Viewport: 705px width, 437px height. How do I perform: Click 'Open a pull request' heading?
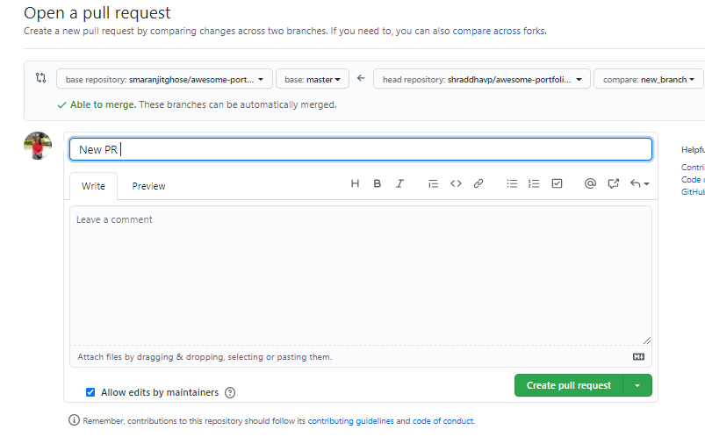click(x=97, y=12)
